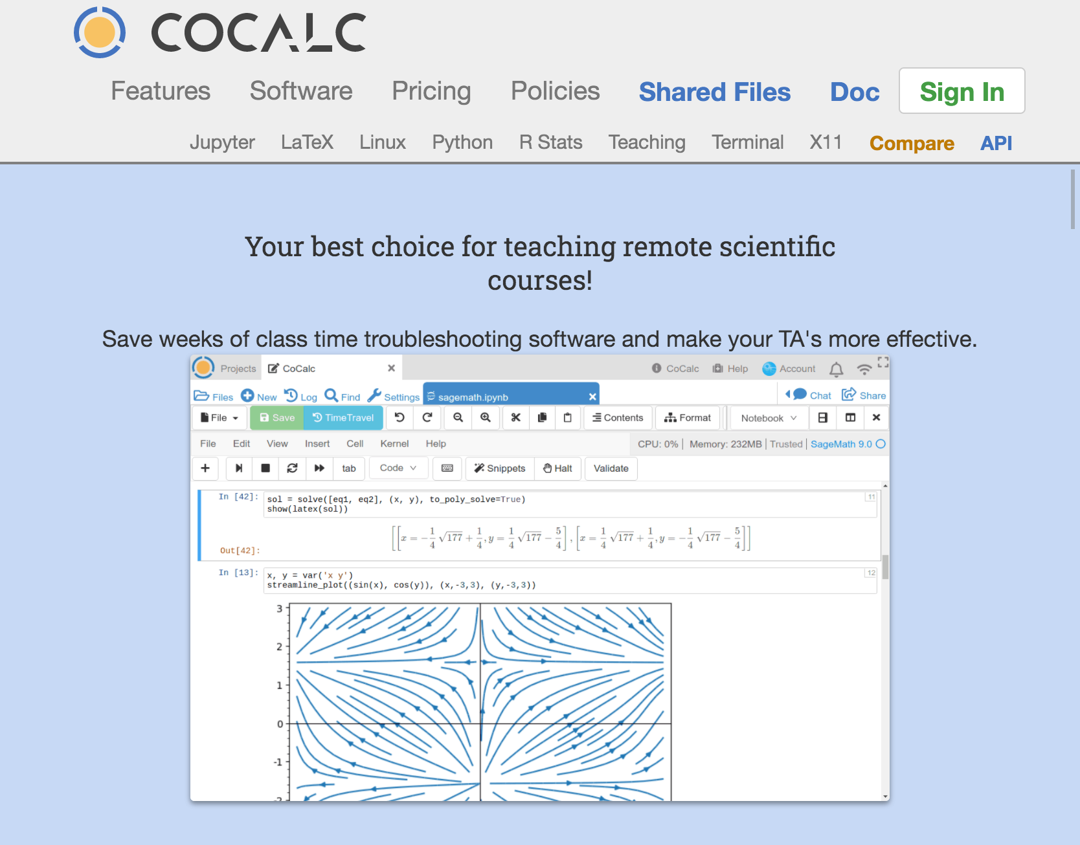Click the Format cells icon
This screenshot has width=1080, height=845.
(671, 417)
